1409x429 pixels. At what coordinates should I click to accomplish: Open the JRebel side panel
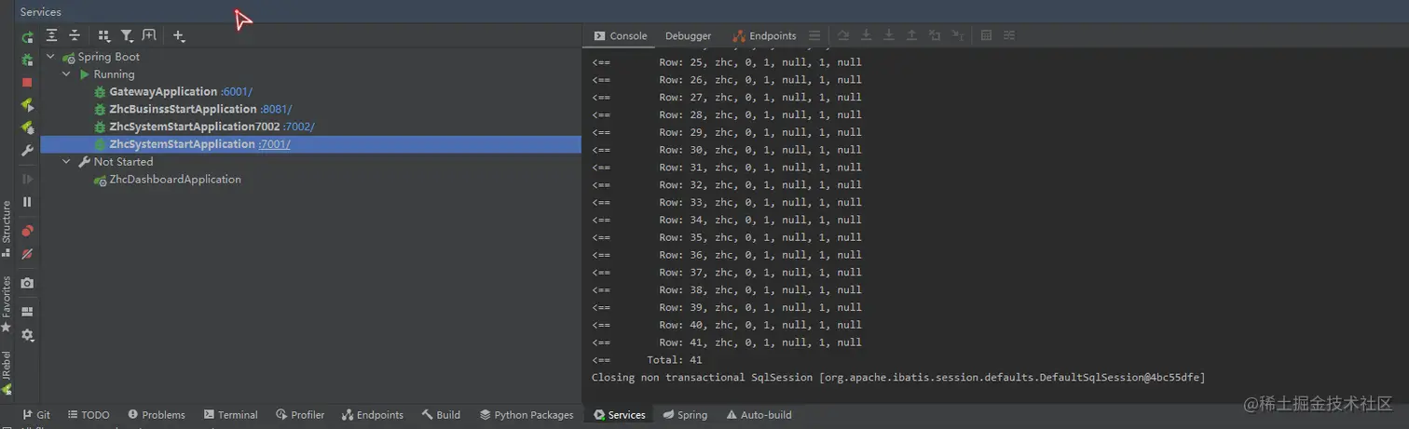click(7, 372)
